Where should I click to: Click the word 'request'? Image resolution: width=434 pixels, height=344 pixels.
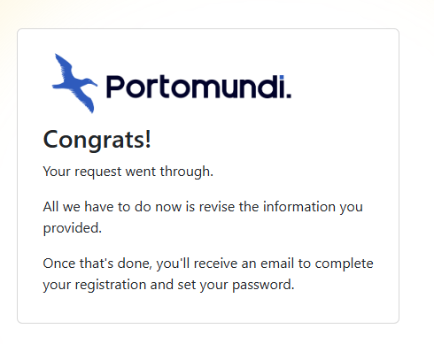point(98,172)
